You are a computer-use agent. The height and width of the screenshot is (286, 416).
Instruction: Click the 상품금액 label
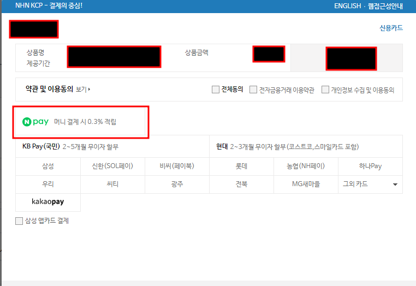pos(197,52)
